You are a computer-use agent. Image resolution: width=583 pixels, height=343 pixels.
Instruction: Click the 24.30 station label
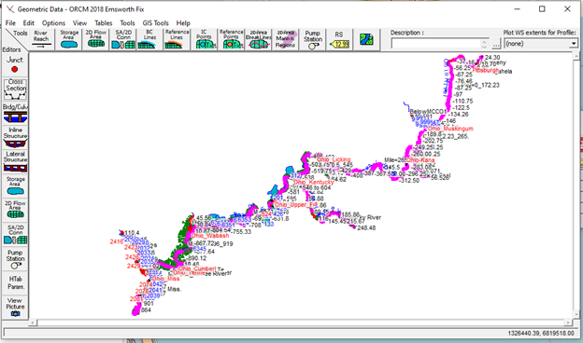click(x=492, y=58)
